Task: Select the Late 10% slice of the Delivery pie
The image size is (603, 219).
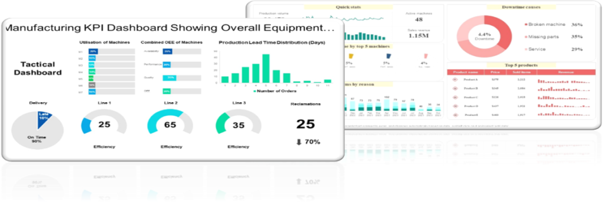Action: click(44, 119)
